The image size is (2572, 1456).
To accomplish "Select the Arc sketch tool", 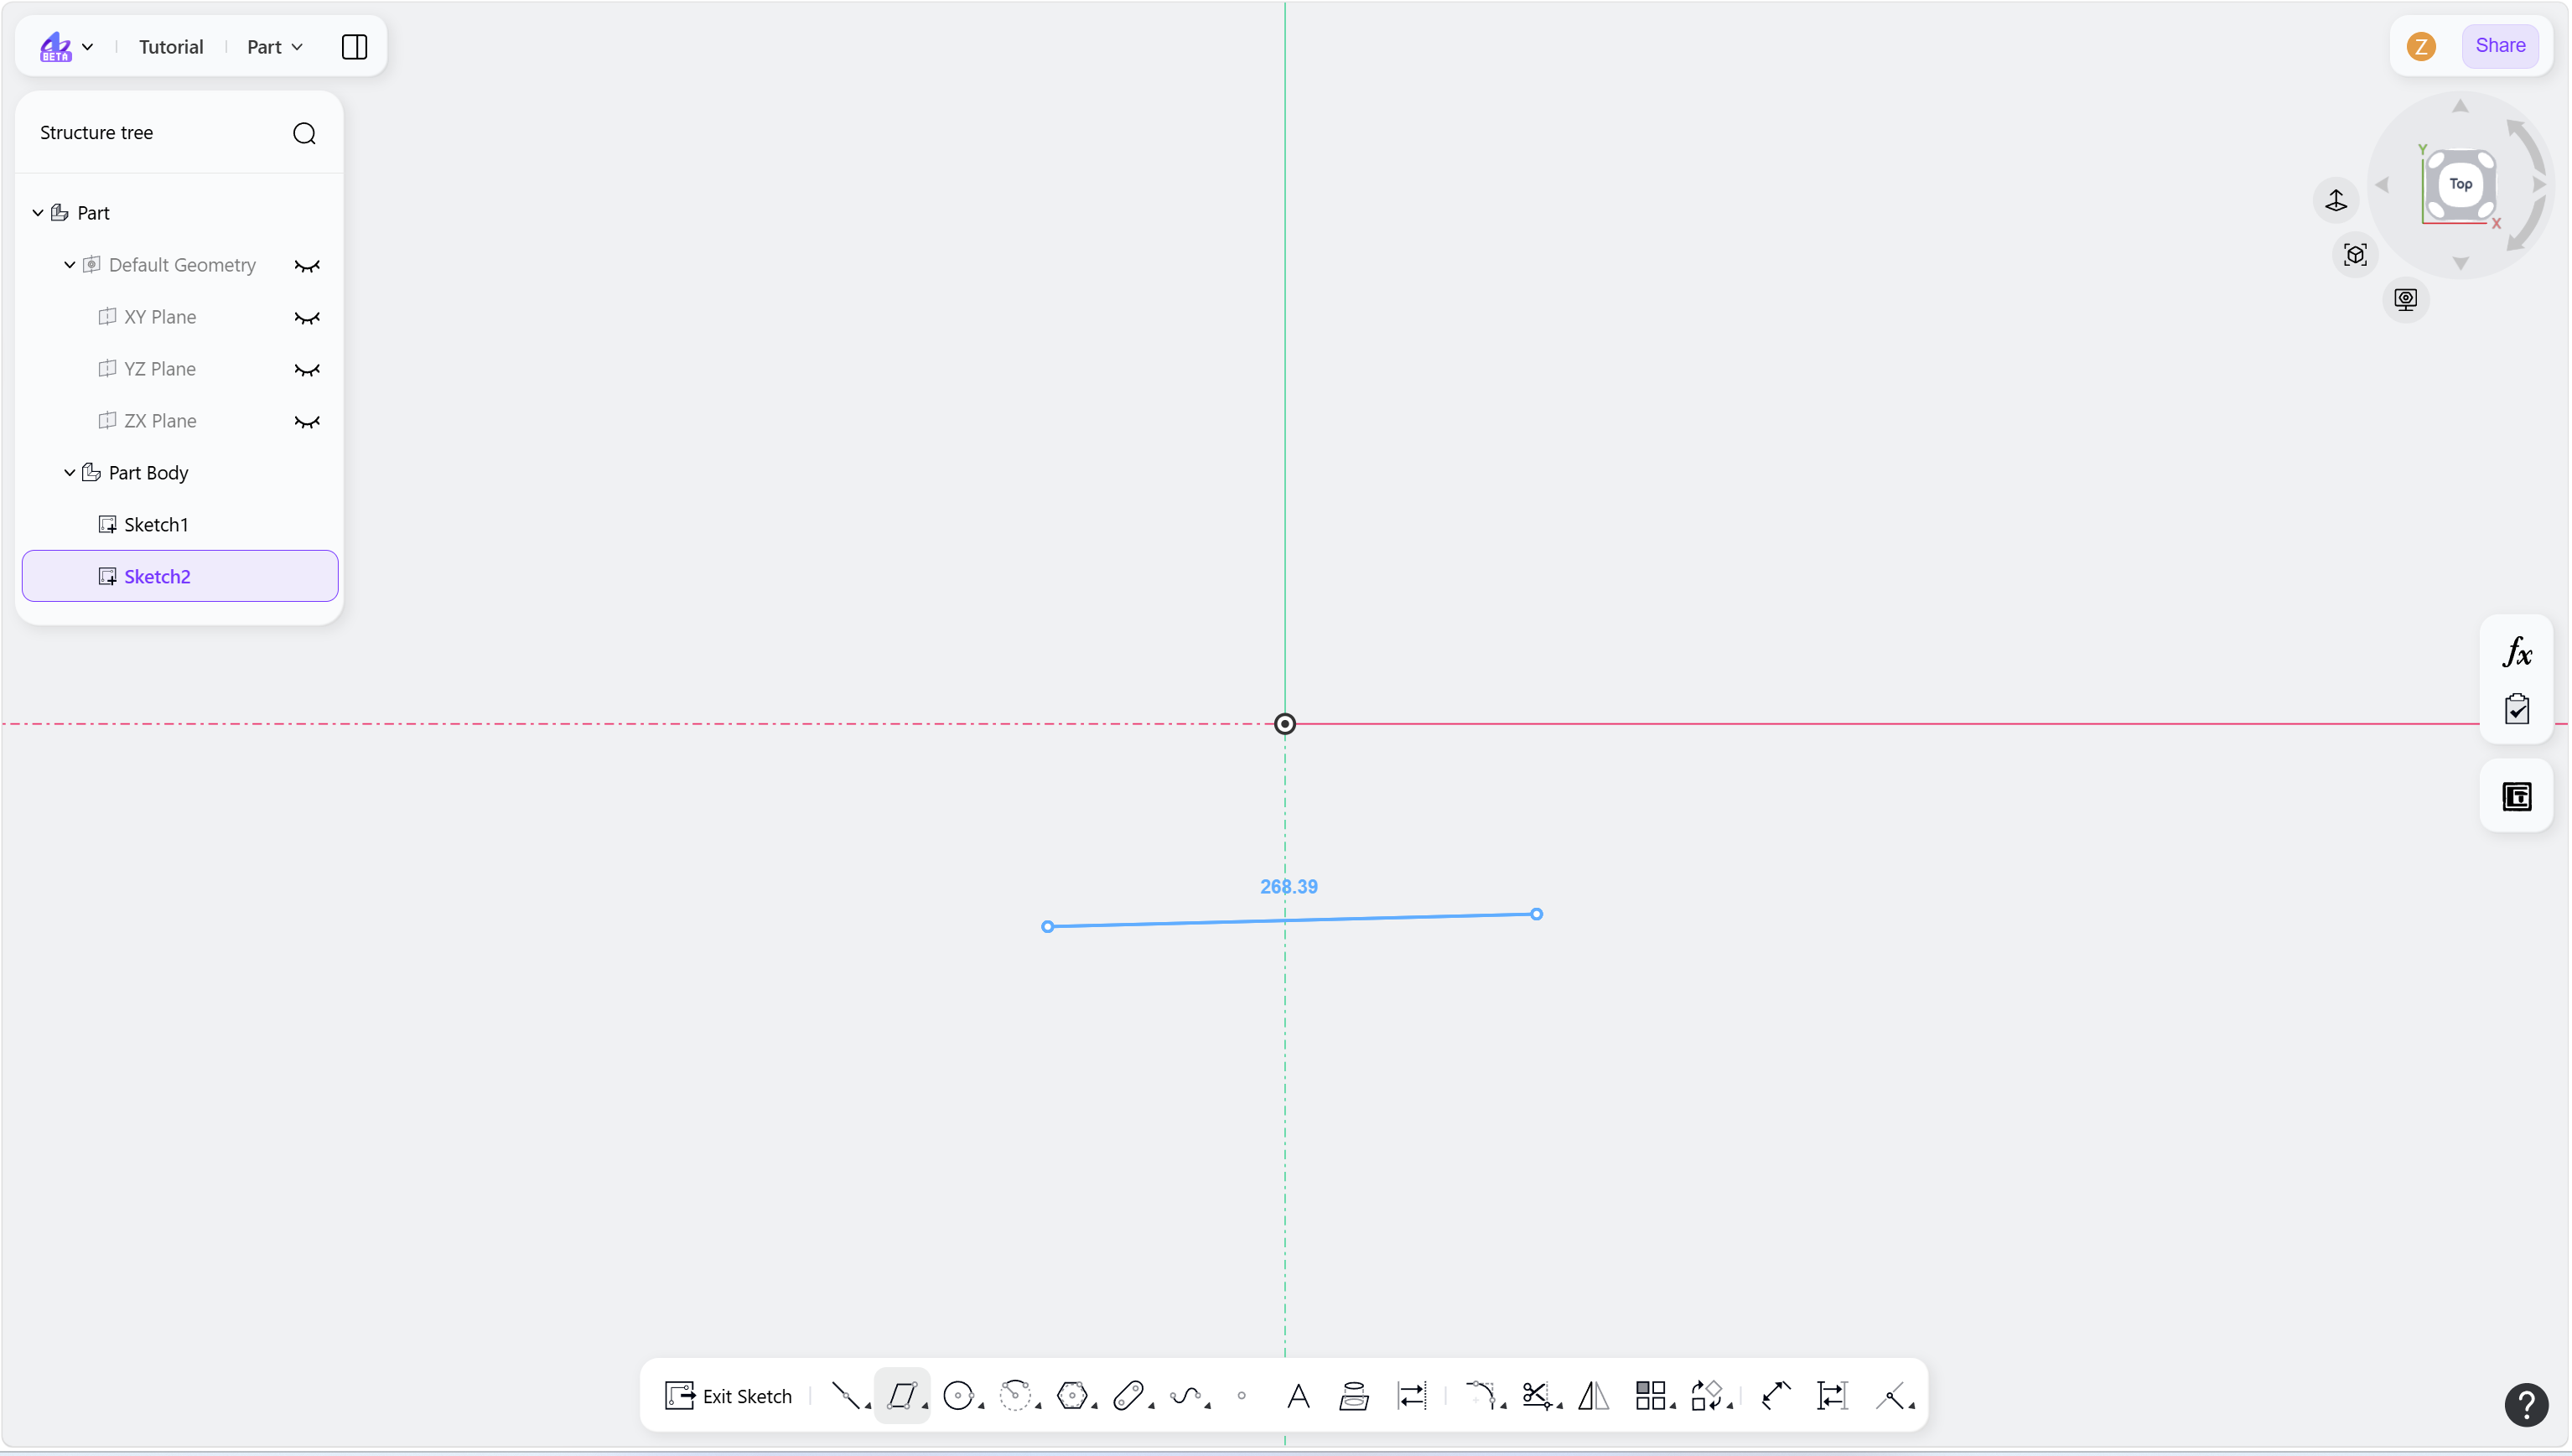I will (1014, 1395).
